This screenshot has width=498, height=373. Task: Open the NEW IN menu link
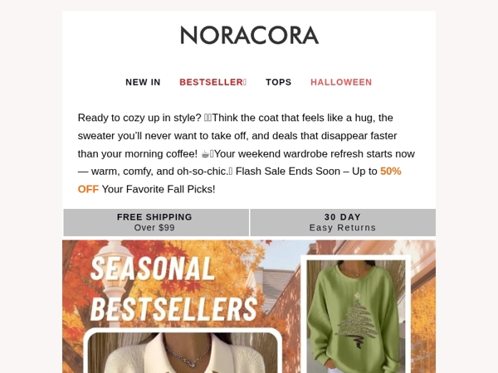[143, 82]
